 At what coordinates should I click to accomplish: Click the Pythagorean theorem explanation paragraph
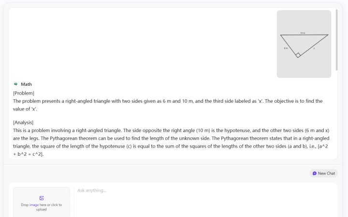(x=171, y=142)
